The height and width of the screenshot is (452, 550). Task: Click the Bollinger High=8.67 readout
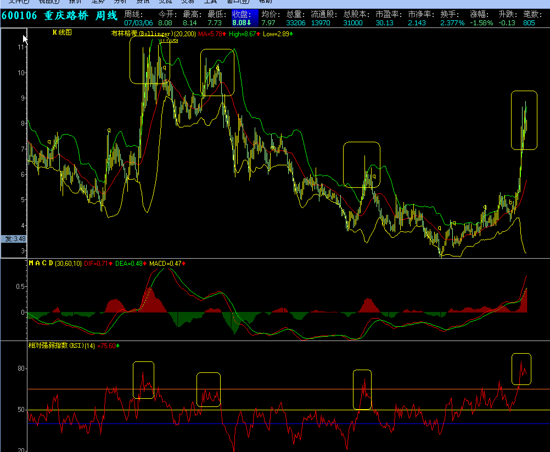tap(244, 34)
